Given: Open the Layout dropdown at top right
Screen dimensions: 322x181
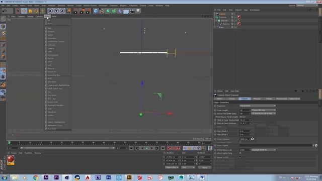Looking at the screenshot, I should (x=307, y=6).
